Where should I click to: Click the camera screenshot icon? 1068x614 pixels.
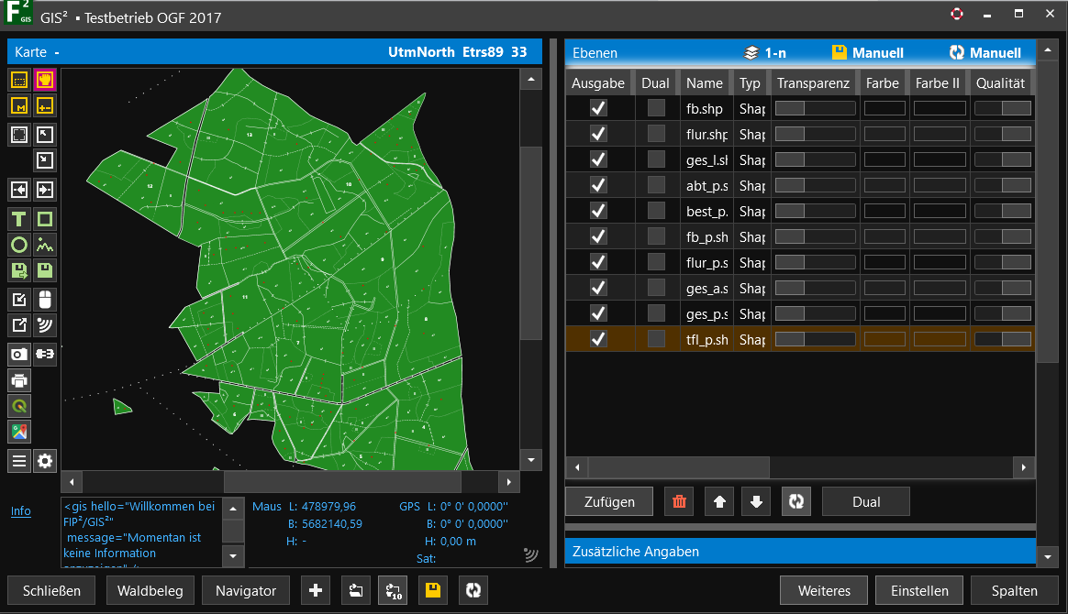coord(19,354)
